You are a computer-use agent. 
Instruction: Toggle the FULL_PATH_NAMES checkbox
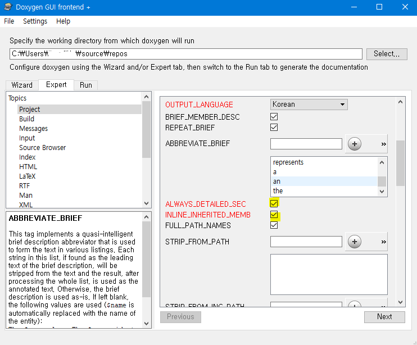[274, 225]
